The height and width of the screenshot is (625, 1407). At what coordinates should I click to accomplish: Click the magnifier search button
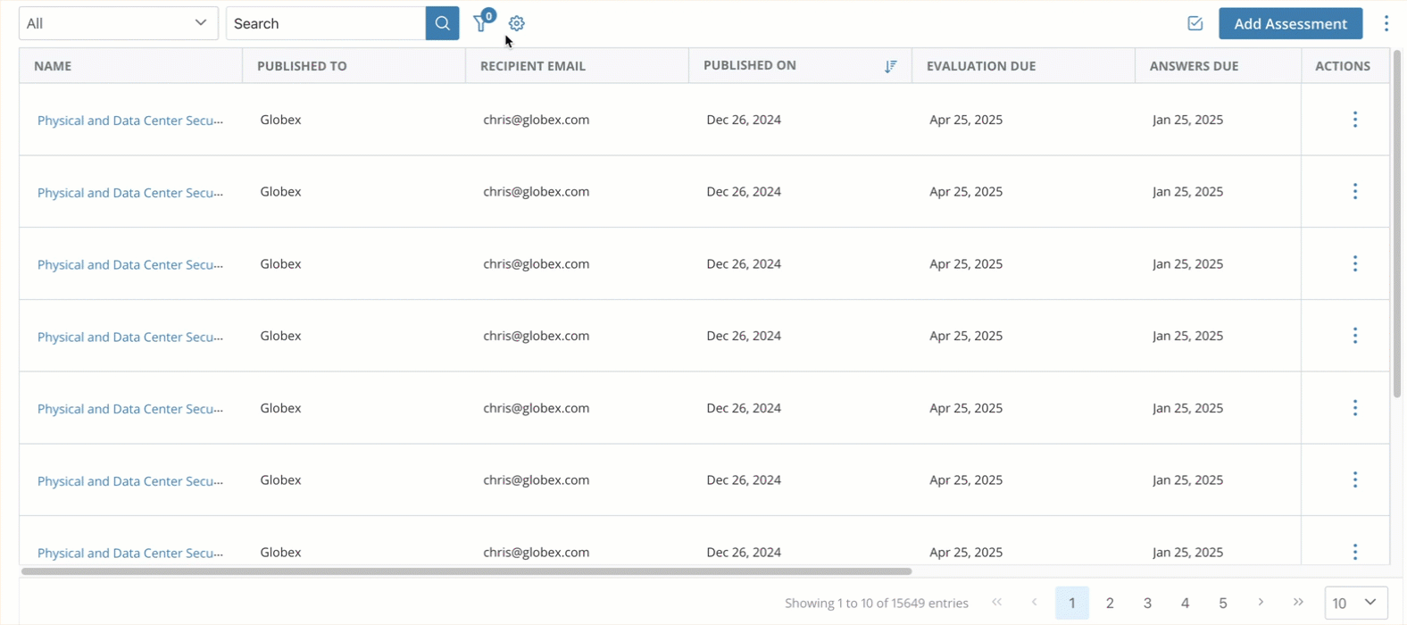(442, 23)
